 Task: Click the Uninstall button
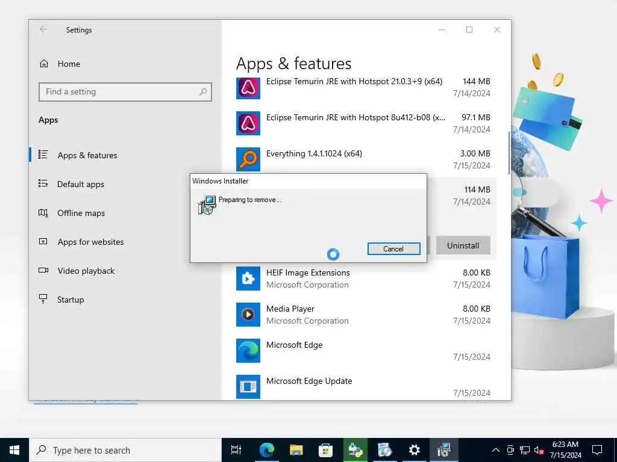(463, 245)
